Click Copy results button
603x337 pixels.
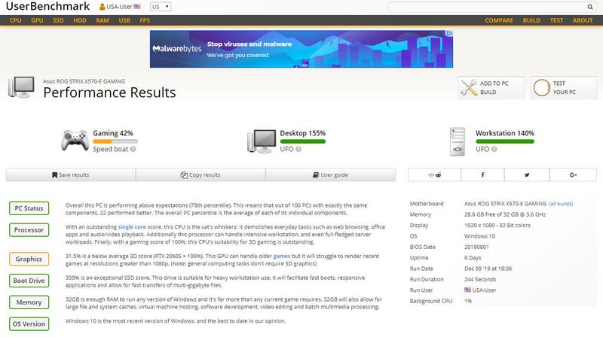pyautogui.click(x=200, y=175)
